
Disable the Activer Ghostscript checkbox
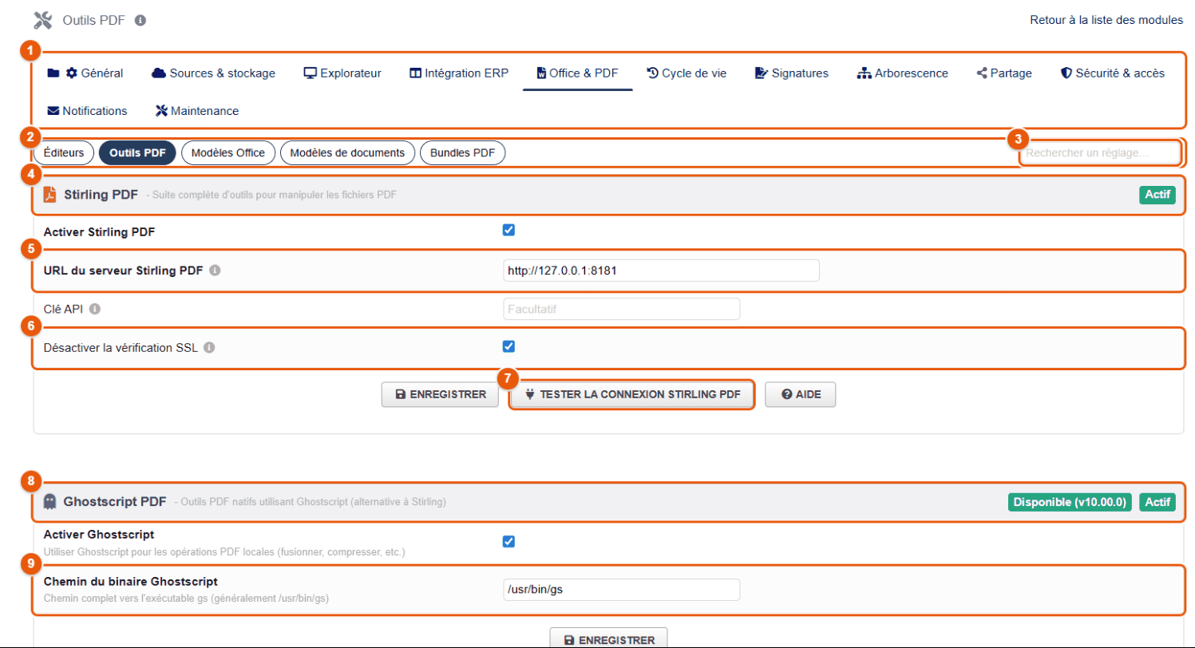pyautogui.click(x=508, y=542)
